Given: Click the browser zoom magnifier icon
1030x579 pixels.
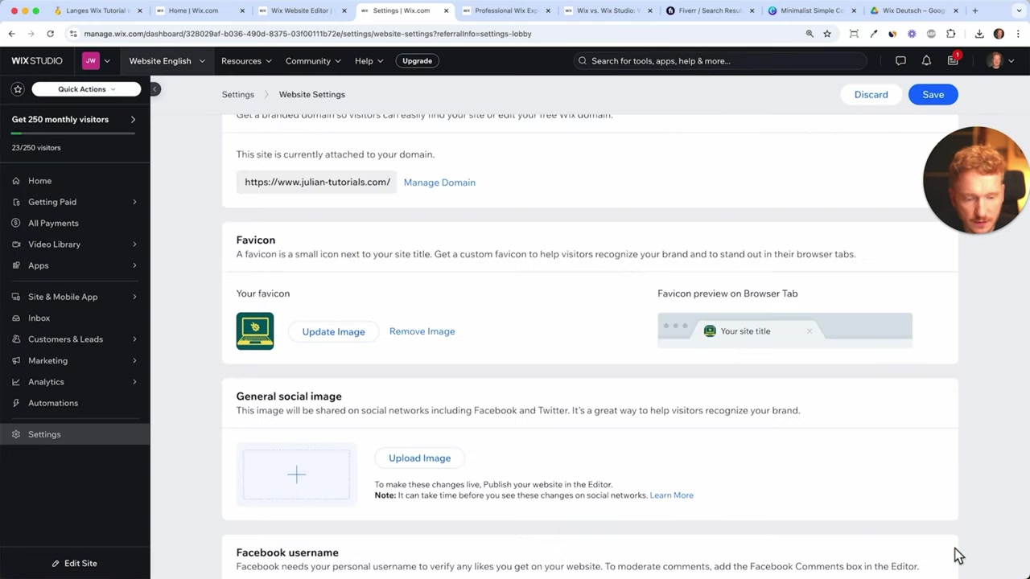Looking at the screenshot, I should pos(810,34).
